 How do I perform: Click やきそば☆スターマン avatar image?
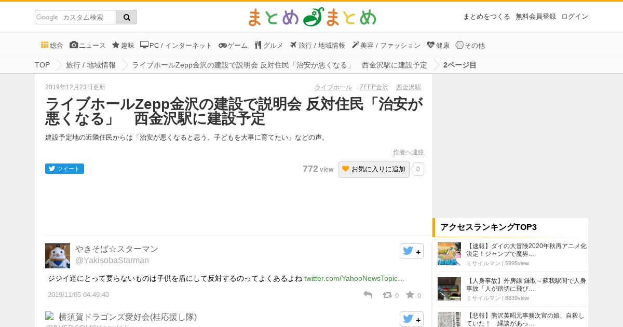click(x=58, y=256)
